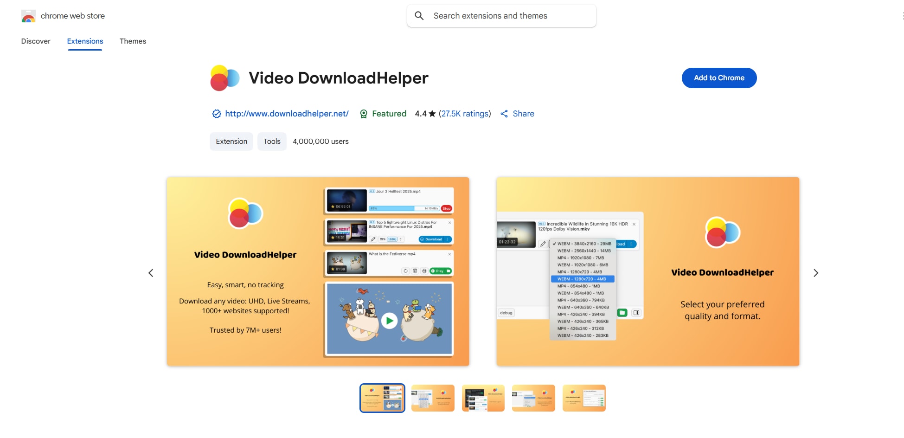Click the Add to Chrome button
Image resolution: width=904 pixels, height=438 pixels.
click(719, 78)
